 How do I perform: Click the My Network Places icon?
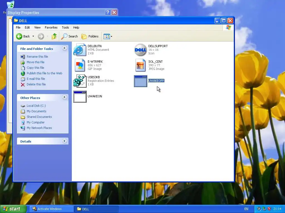click(23, 128)
